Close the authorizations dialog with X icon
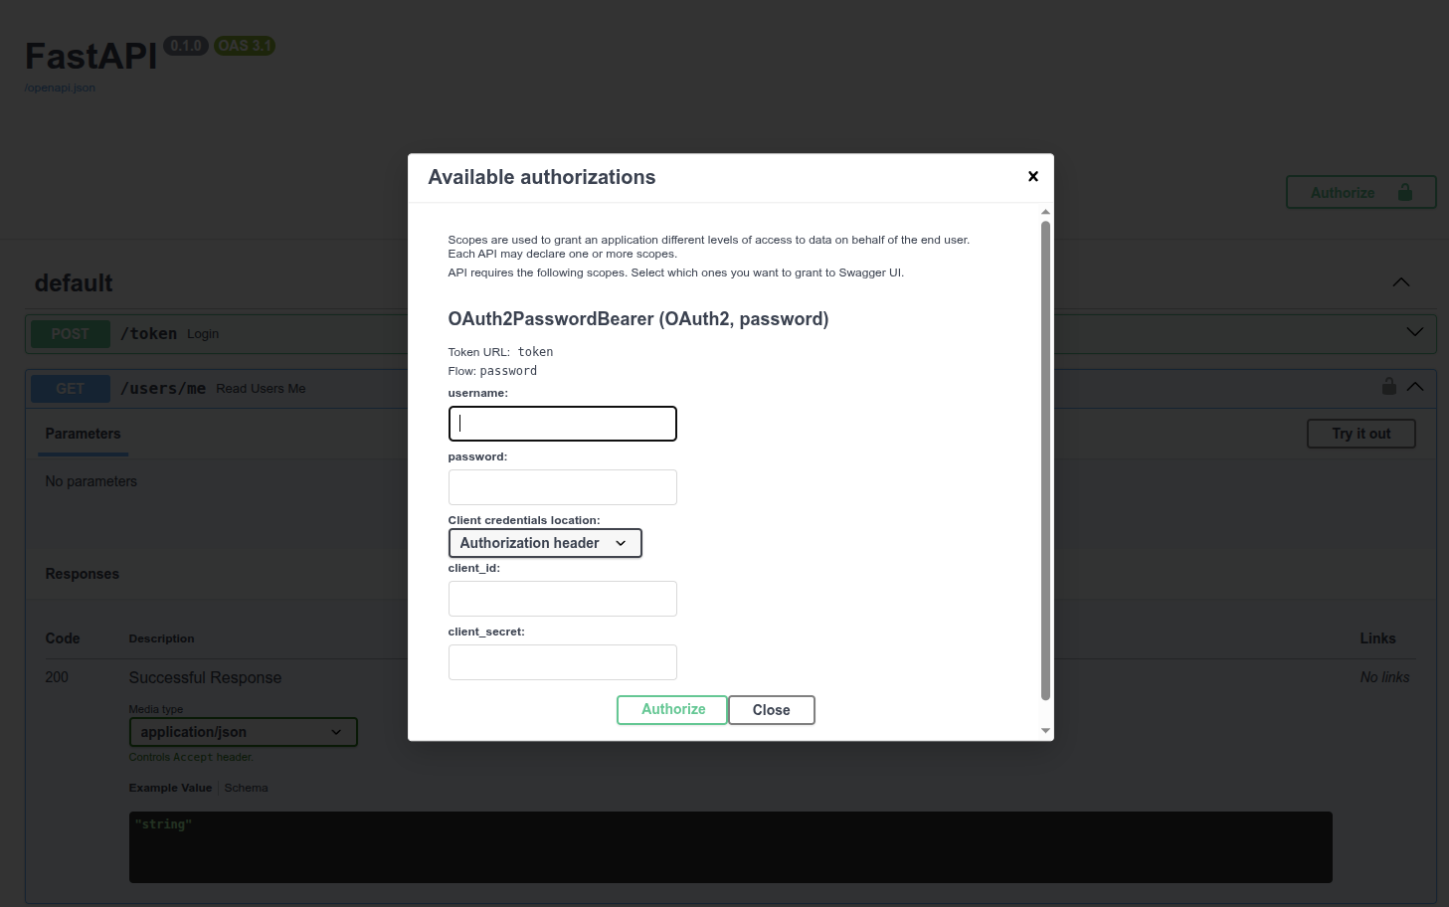 click(x=1032, y=176)
